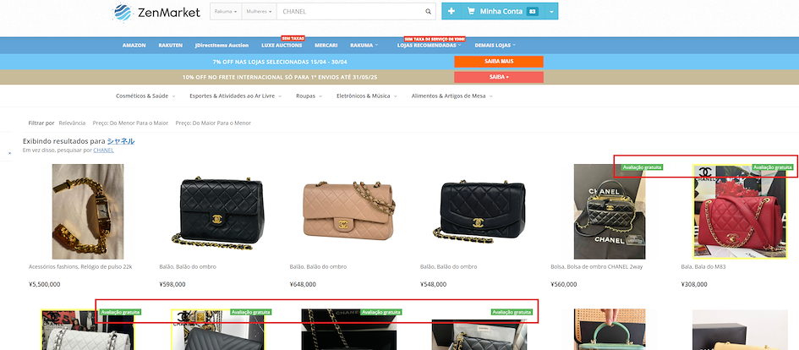The width and height of the screenshot is (799, 350).
Task: Sort results by Relevância
Action: tap(72, 123)
